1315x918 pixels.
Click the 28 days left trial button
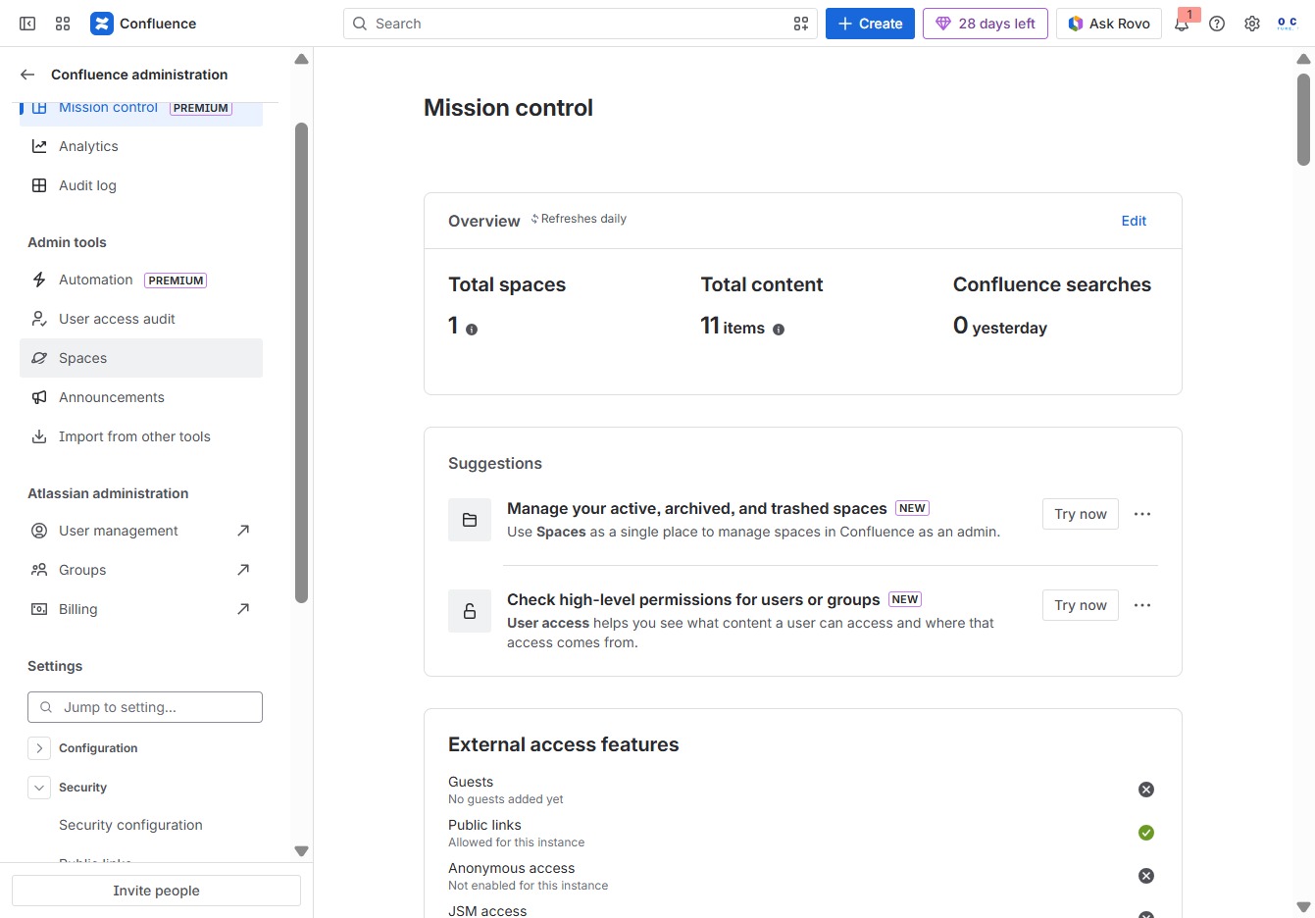pyautogui.click(x=986, y=24)
